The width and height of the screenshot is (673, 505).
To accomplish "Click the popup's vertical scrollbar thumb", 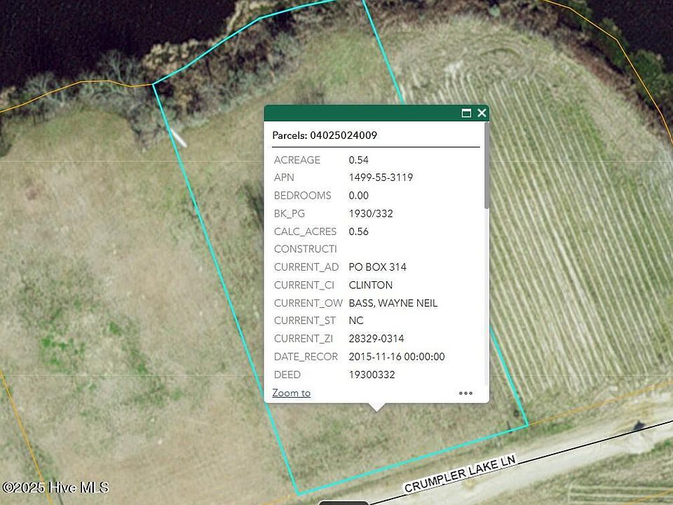I will [487, 165].
